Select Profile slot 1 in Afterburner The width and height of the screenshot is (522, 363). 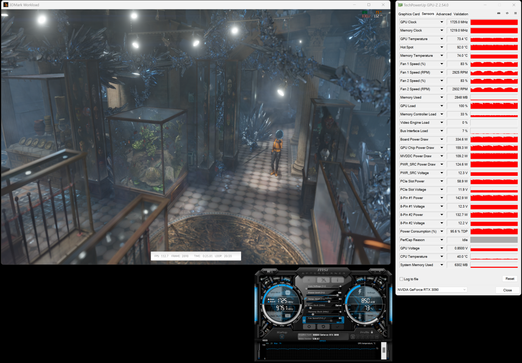click(x=353, y=337)
